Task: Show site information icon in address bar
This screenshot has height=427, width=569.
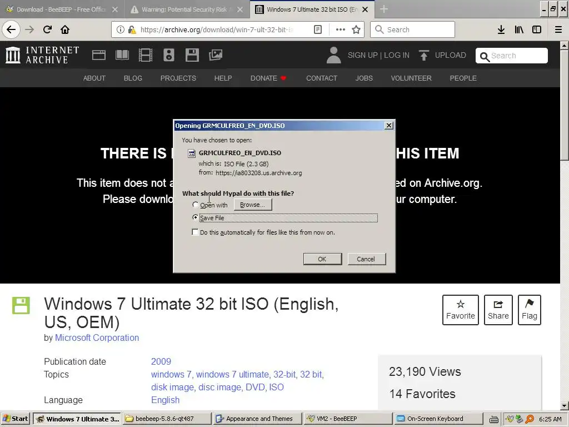Action: tap(121, 29)
